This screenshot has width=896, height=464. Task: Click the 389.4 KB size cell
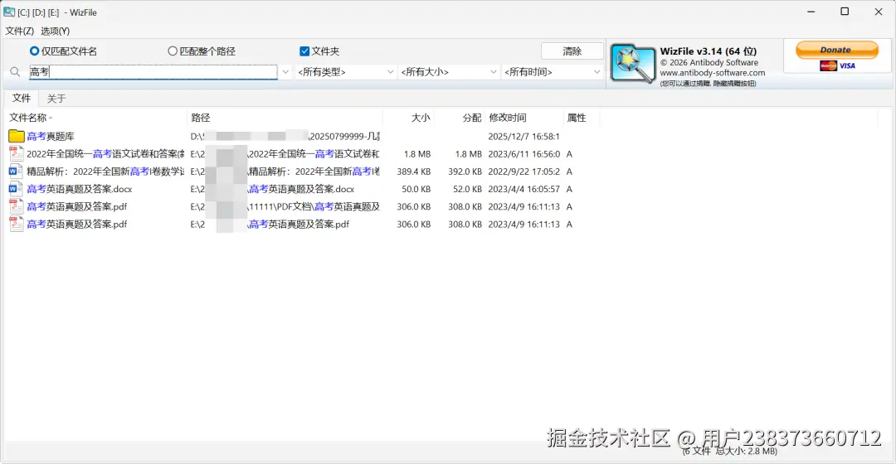[414, 172]
